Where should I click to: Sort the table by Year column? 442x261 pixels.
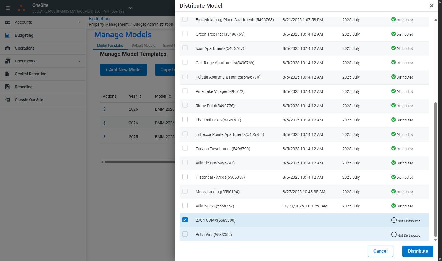tap(135, 96)
